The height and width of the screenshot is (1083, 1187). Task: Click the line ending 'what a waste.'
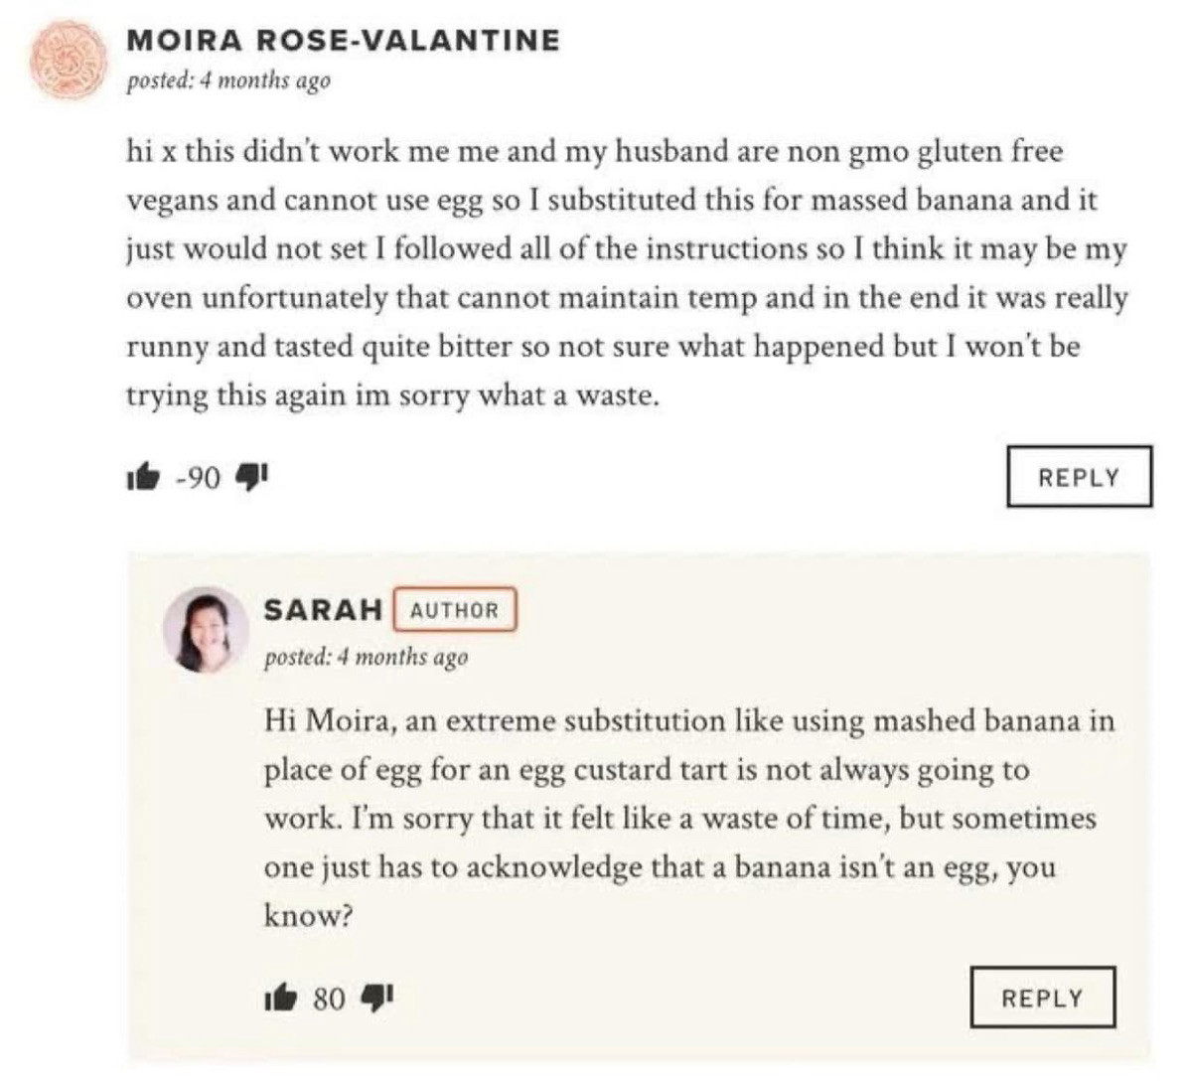point(393,396)
